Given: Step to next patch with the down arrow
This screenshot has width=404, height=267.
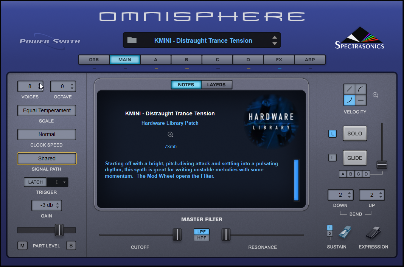Looking at the screenshot, I should [x=275, y=43].
